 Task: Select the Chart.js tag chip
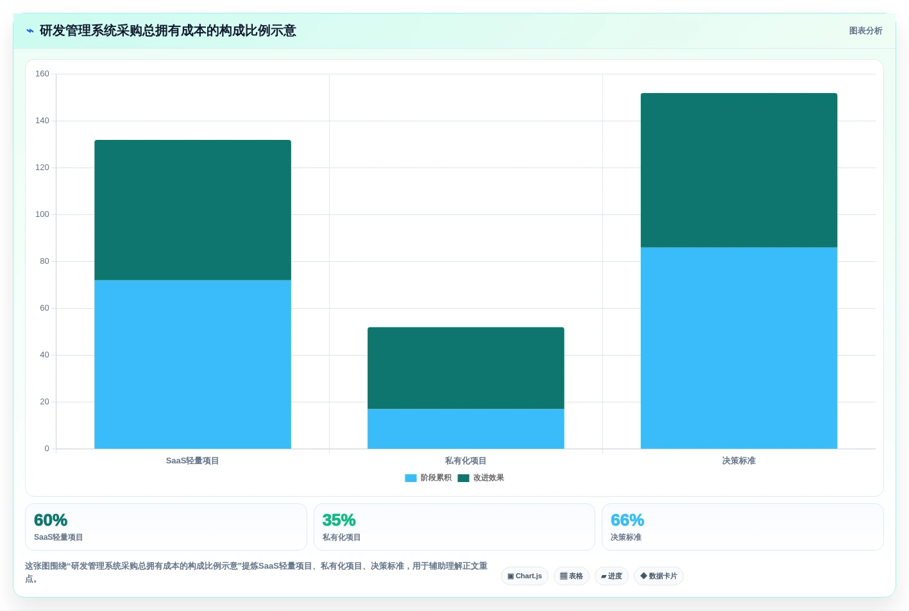tap(525, 576)
